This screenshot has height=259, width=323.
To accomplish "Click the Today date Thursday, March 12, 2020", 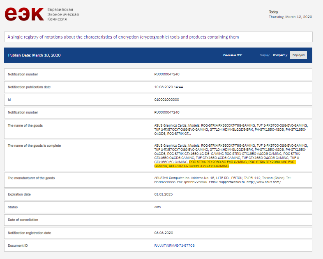I will [290, 17].
